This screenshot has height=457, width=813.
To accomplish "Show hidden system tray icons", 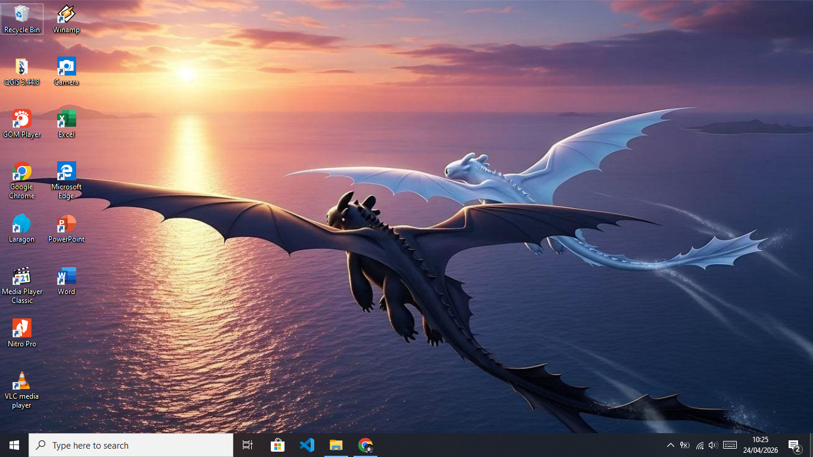I will pyautogui.click(x=670, y=445).
